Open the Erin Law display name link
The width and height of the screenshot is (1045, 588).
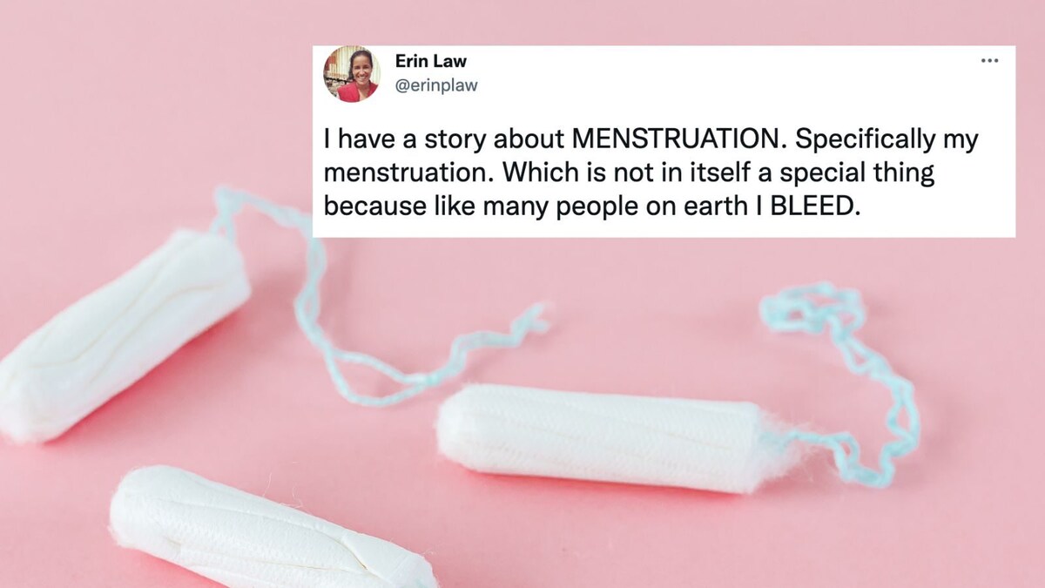click(430, 62)
